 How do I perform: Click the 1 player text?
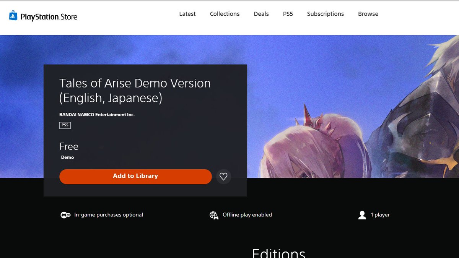(380, 215)
